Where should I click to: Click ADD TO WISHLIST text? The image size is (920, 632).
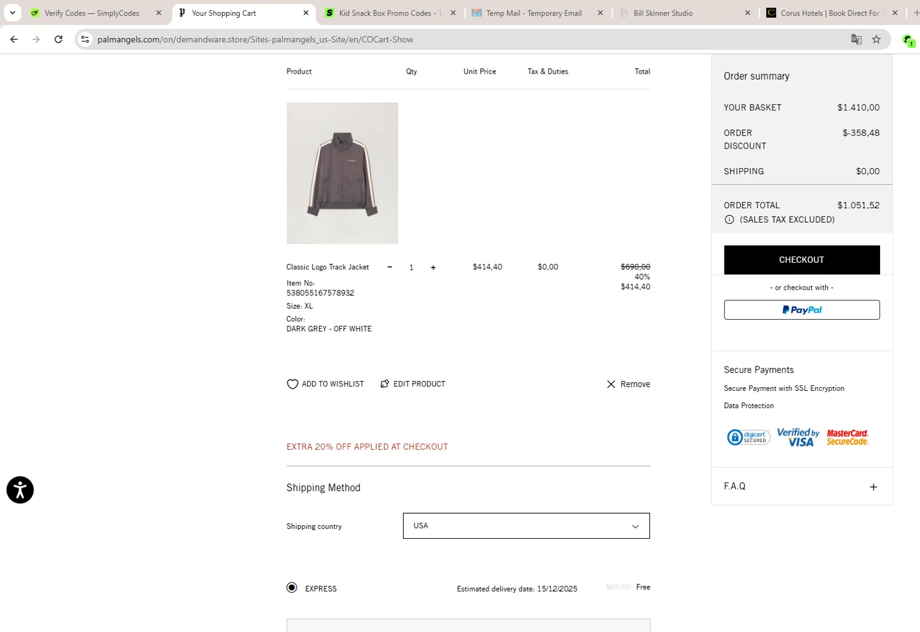pyautogui.click(x=333, y=384)
